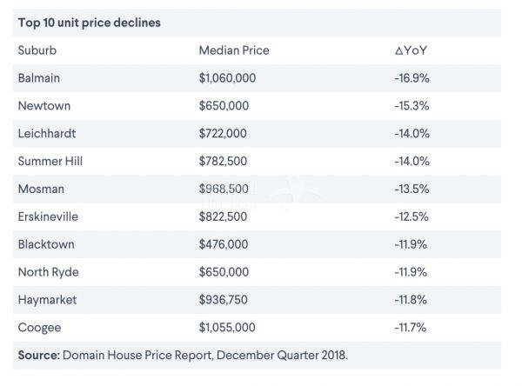Select the Summer Hill row
This screenshot has height=386, width=522.
coord(50,161)
